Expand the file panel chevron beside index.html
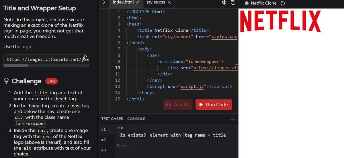The height and width of the screenshot is (158, 344). (x=104, y=2)
